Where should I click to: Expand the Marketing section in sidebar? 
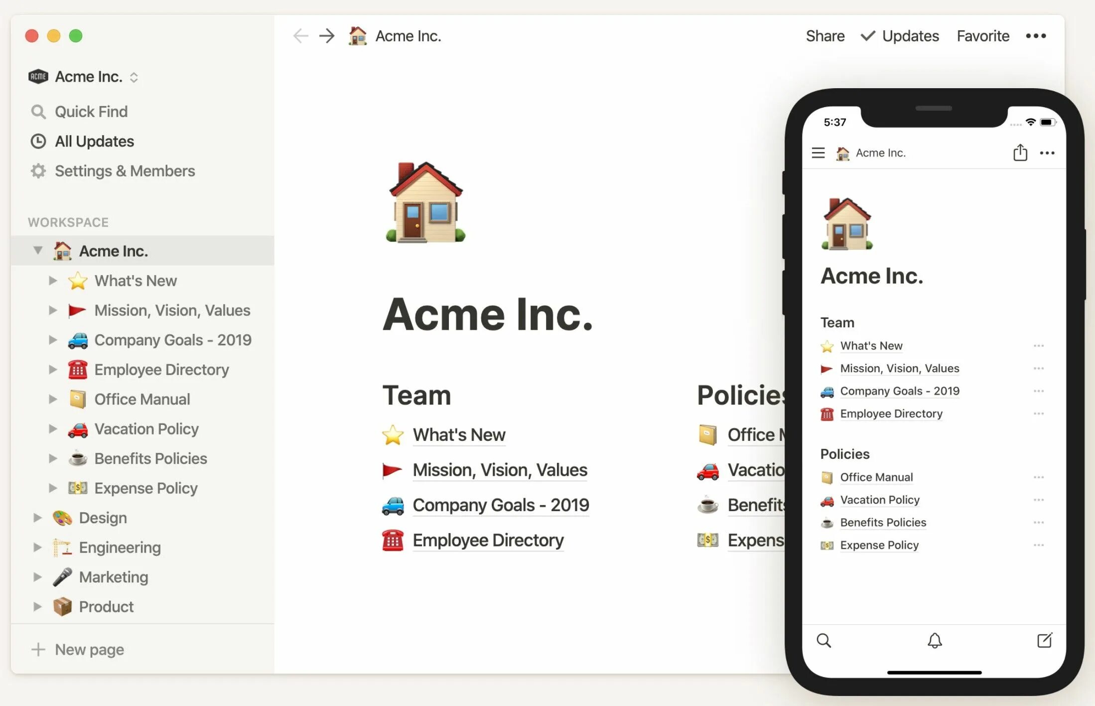coord(37,576)
